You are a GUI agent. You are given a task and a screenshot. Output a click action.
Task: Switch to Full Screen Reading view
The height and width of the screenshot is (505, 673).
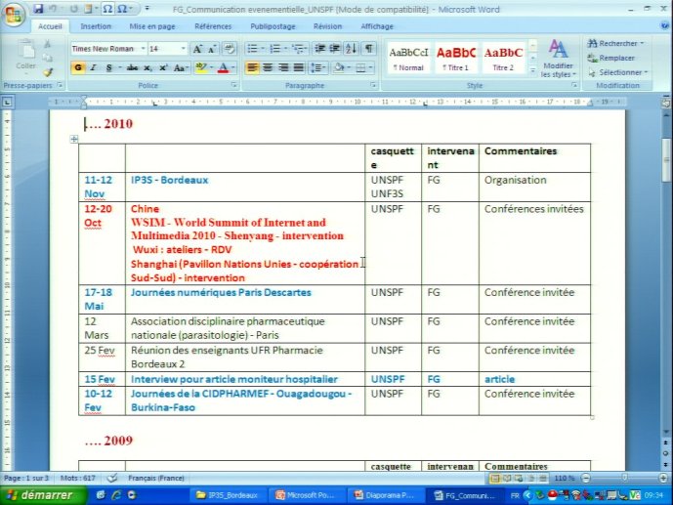(507, 478)
